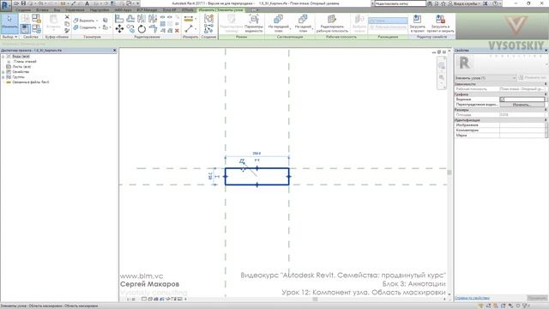
Task: Open the BCF Manager ribbon tab
Action: (147, 9)
